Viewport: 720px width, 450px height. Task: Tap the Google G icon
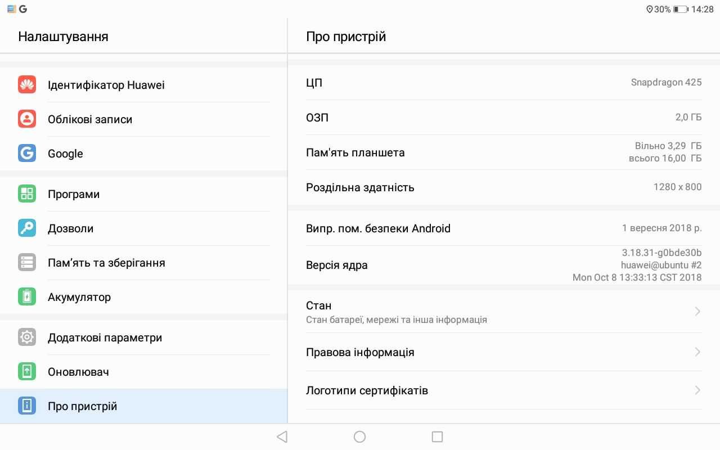click(x=27, y=154)
